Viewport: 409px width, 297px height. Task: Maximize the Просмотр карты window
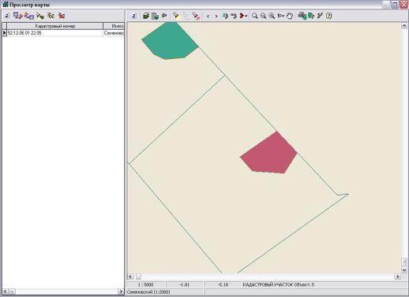tap(395, 5)
